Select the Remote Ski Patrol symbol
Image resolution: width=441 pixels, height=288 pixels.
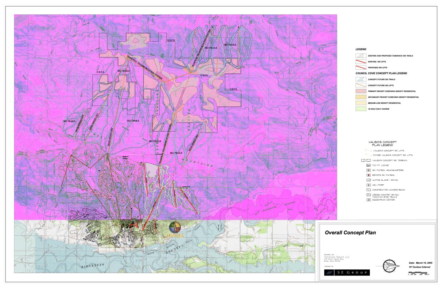369,175
